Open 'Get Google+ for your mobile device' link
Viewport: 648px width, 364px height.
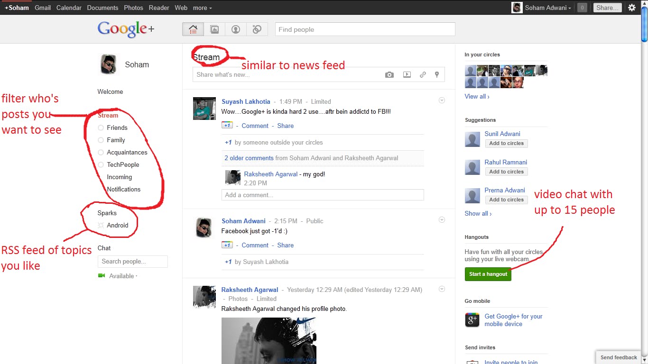click(x=513, y=320)
